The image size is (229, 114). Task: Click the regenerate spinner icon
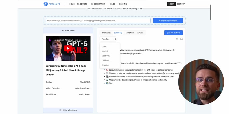(177, 39)
